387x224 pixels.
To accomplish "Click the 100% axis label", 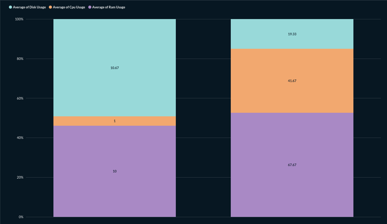I will pyautogui.click(x=20, y=19).
